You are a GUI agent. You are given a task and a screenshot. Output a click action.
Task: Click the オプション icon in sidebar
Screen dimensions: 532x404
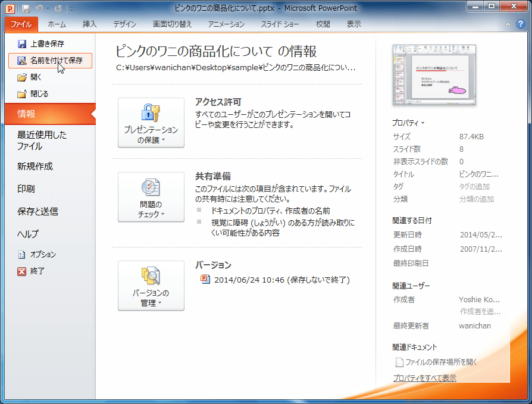[x=21, y=255]
